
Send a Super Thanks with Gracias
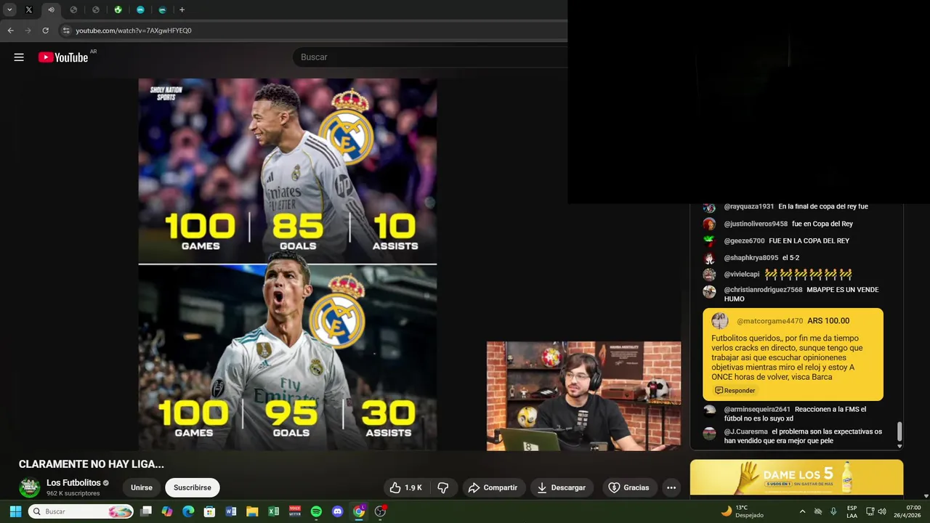[x=628, y=487]
